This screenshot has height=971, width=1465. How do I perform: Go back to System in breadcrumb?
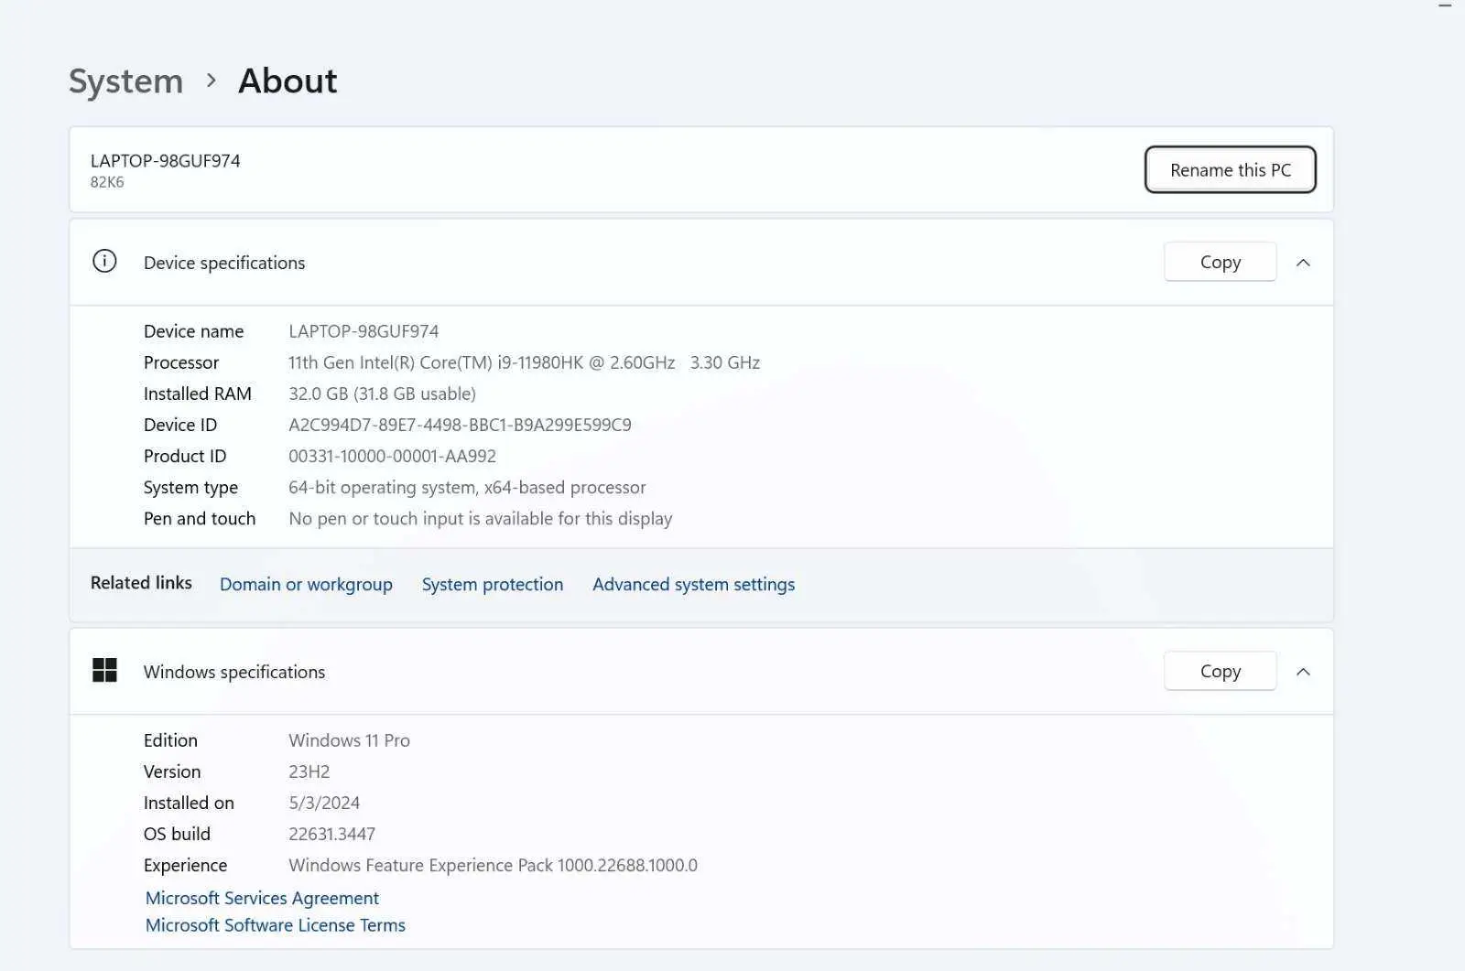[126, 81]
